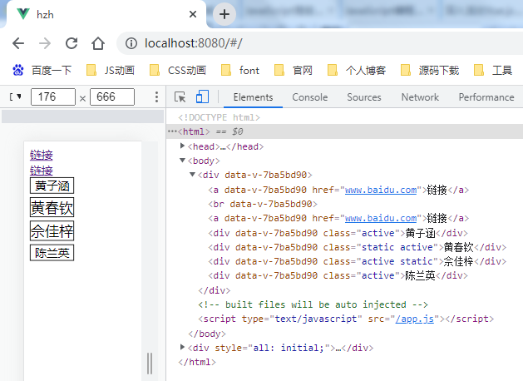
Task: Switch to the Sources tab
Action: 364,97
